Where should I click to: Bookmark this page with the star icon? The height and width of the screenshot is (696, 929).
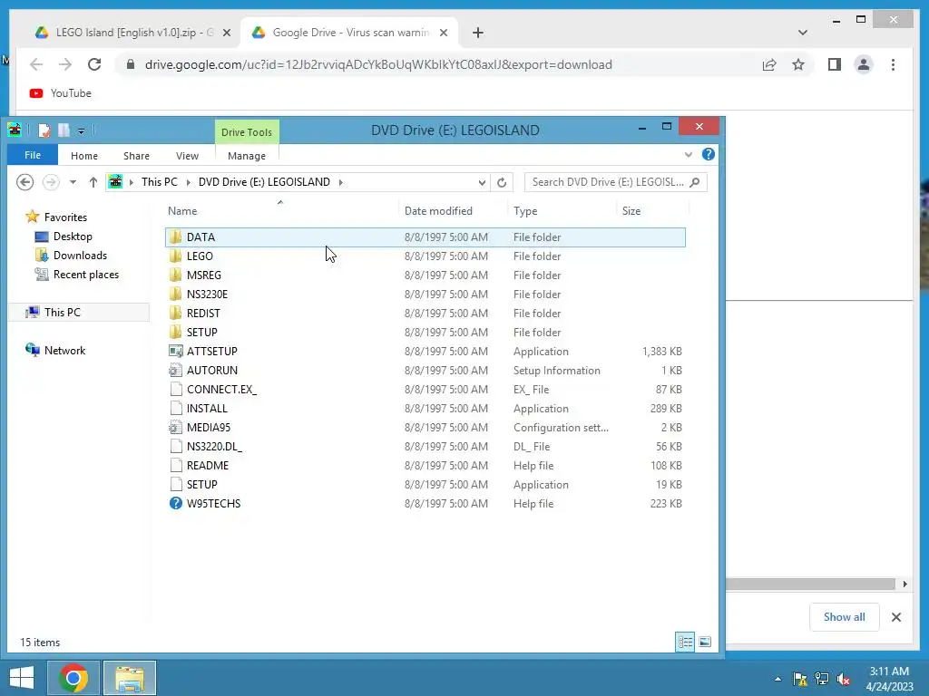coord(798,64)
